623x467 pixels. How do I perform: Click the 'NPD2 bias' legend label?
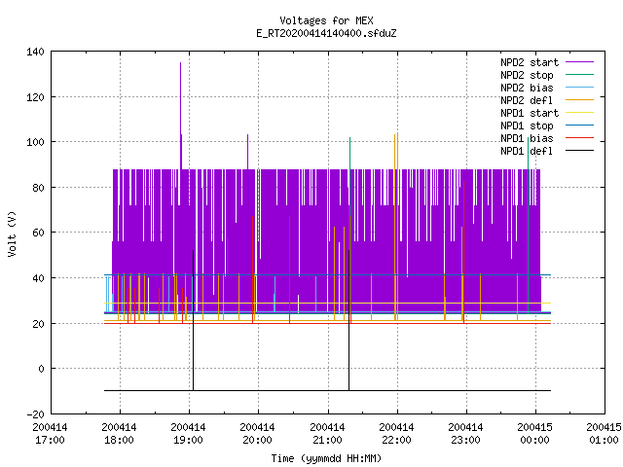tap(527, 88)
